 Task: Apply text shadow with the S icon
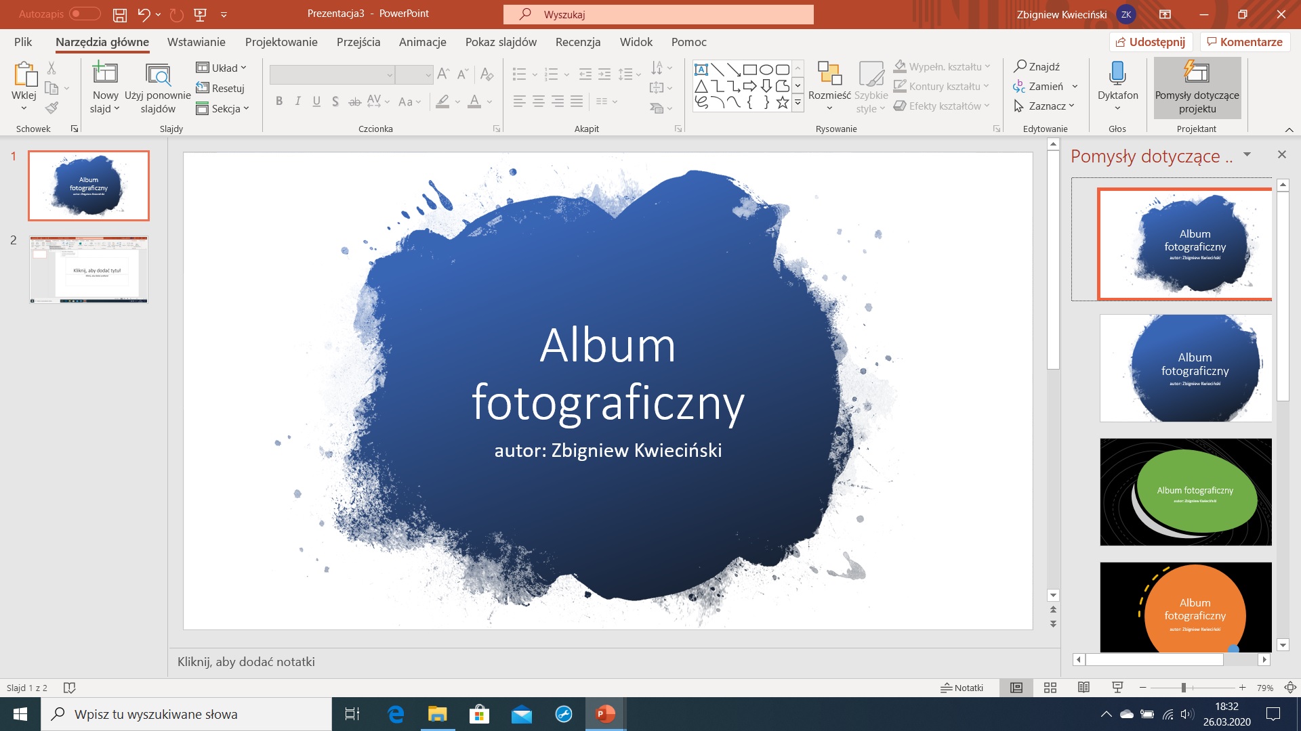pyautogui.click(x=335, y=102)
